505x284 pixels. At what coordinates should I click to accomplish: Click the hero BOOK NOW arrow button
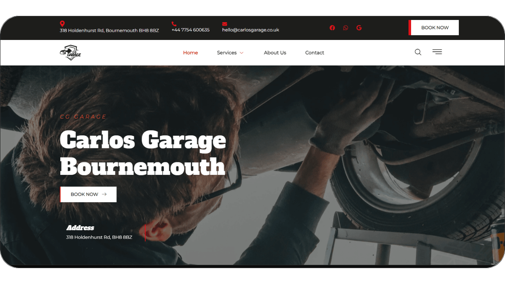click(x=88, y=195)
